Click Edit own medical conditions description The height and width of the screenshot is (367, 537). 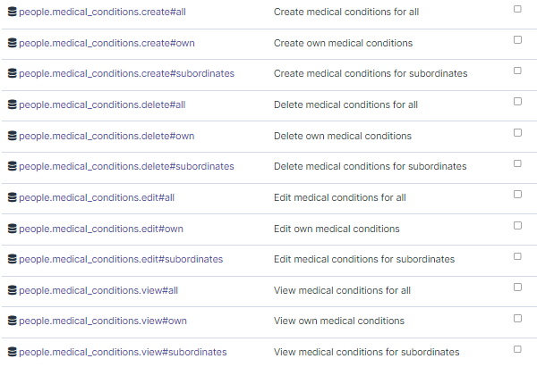[x=337, y=229]
